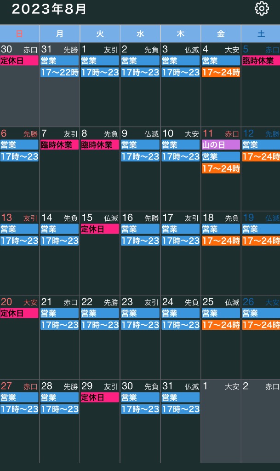Select the 臨時休業 entry on August 7
Viewport: 280px width, 471px height.
(x=60, y=145)
